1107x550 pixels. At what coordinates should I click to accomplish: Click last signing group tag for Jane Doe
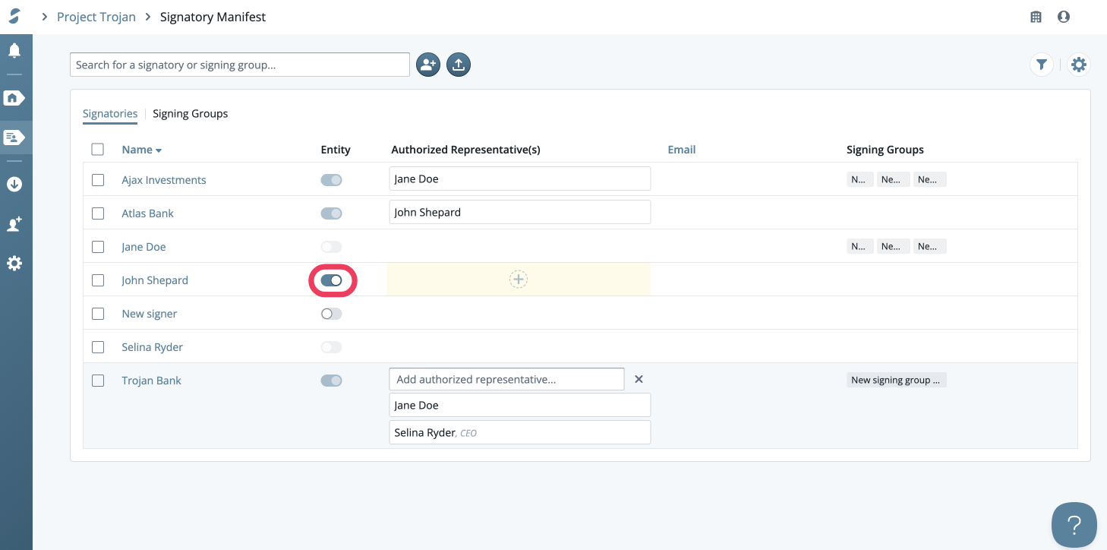pos(930,246)
